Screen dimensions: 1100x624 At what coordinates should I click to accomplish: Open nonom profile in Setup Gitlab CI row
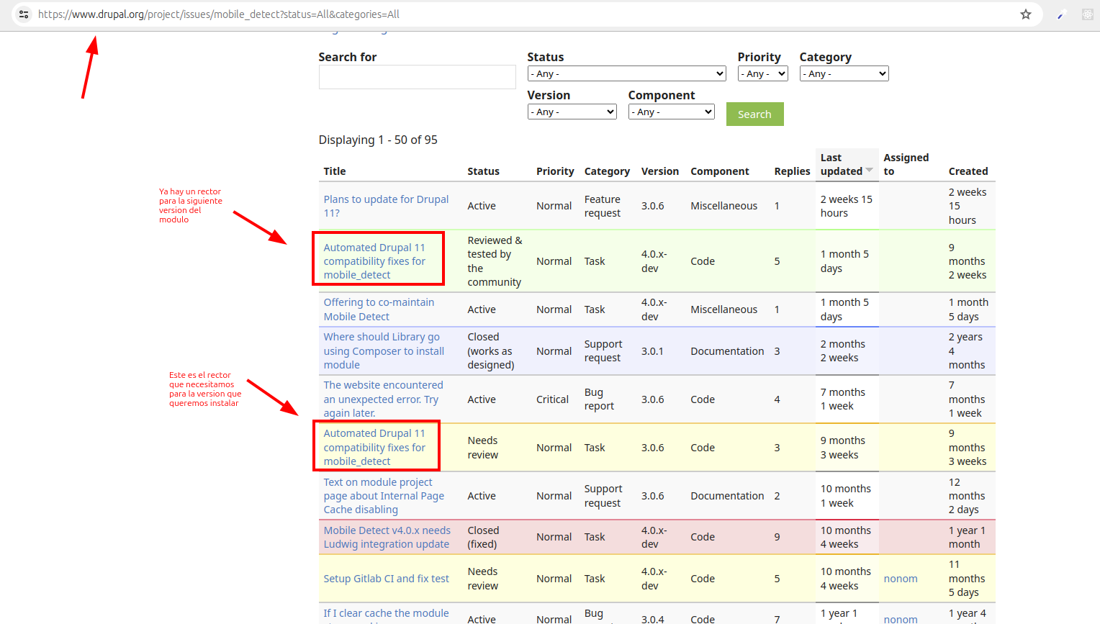click(x=901, y=579)
